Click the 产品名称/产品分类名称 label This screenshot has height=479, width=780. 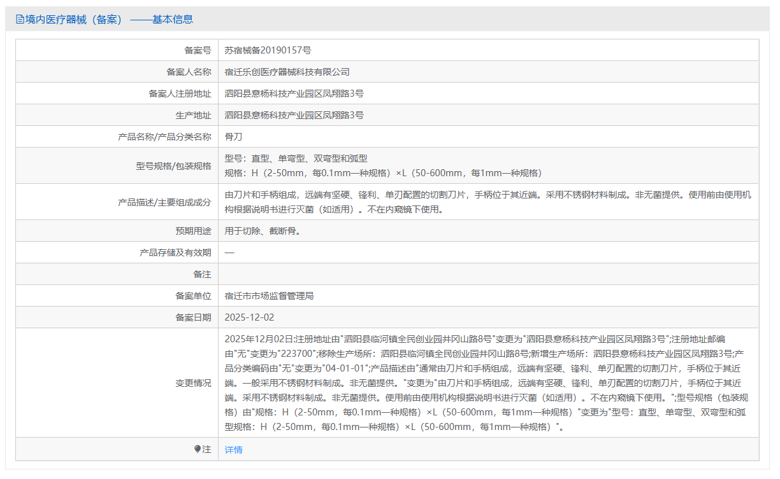tap(165, 137)
